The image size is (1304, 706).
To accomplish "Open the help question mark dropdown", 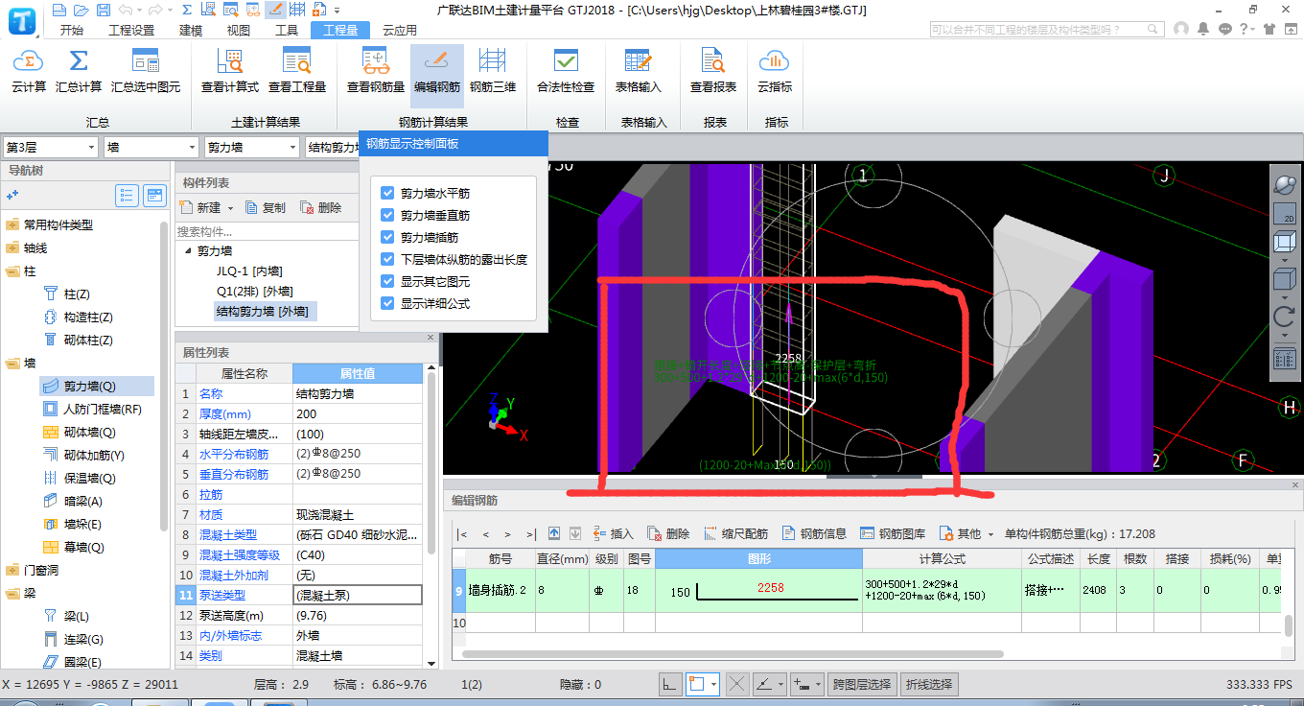I will [1247, 30].
